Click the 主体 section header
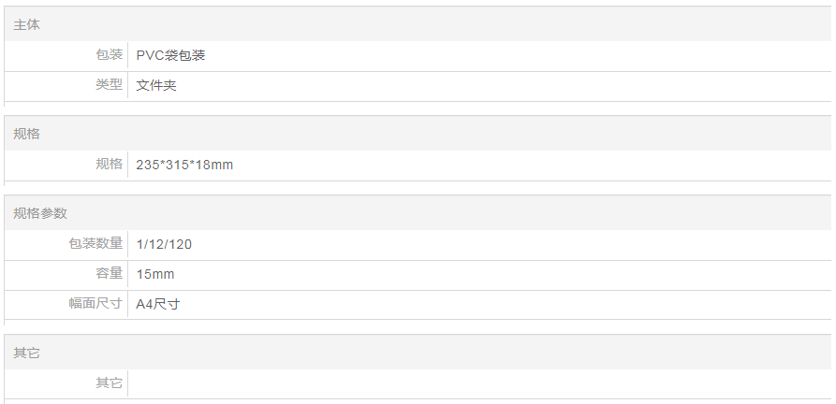 click(26, 25)
